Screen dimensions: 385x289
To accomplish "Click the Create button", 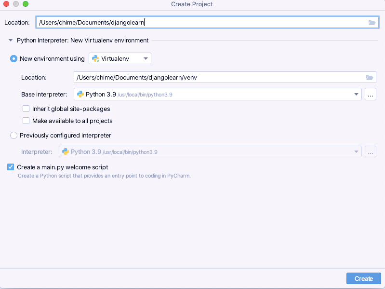I will pyautogui.click(x=364, y=278).
